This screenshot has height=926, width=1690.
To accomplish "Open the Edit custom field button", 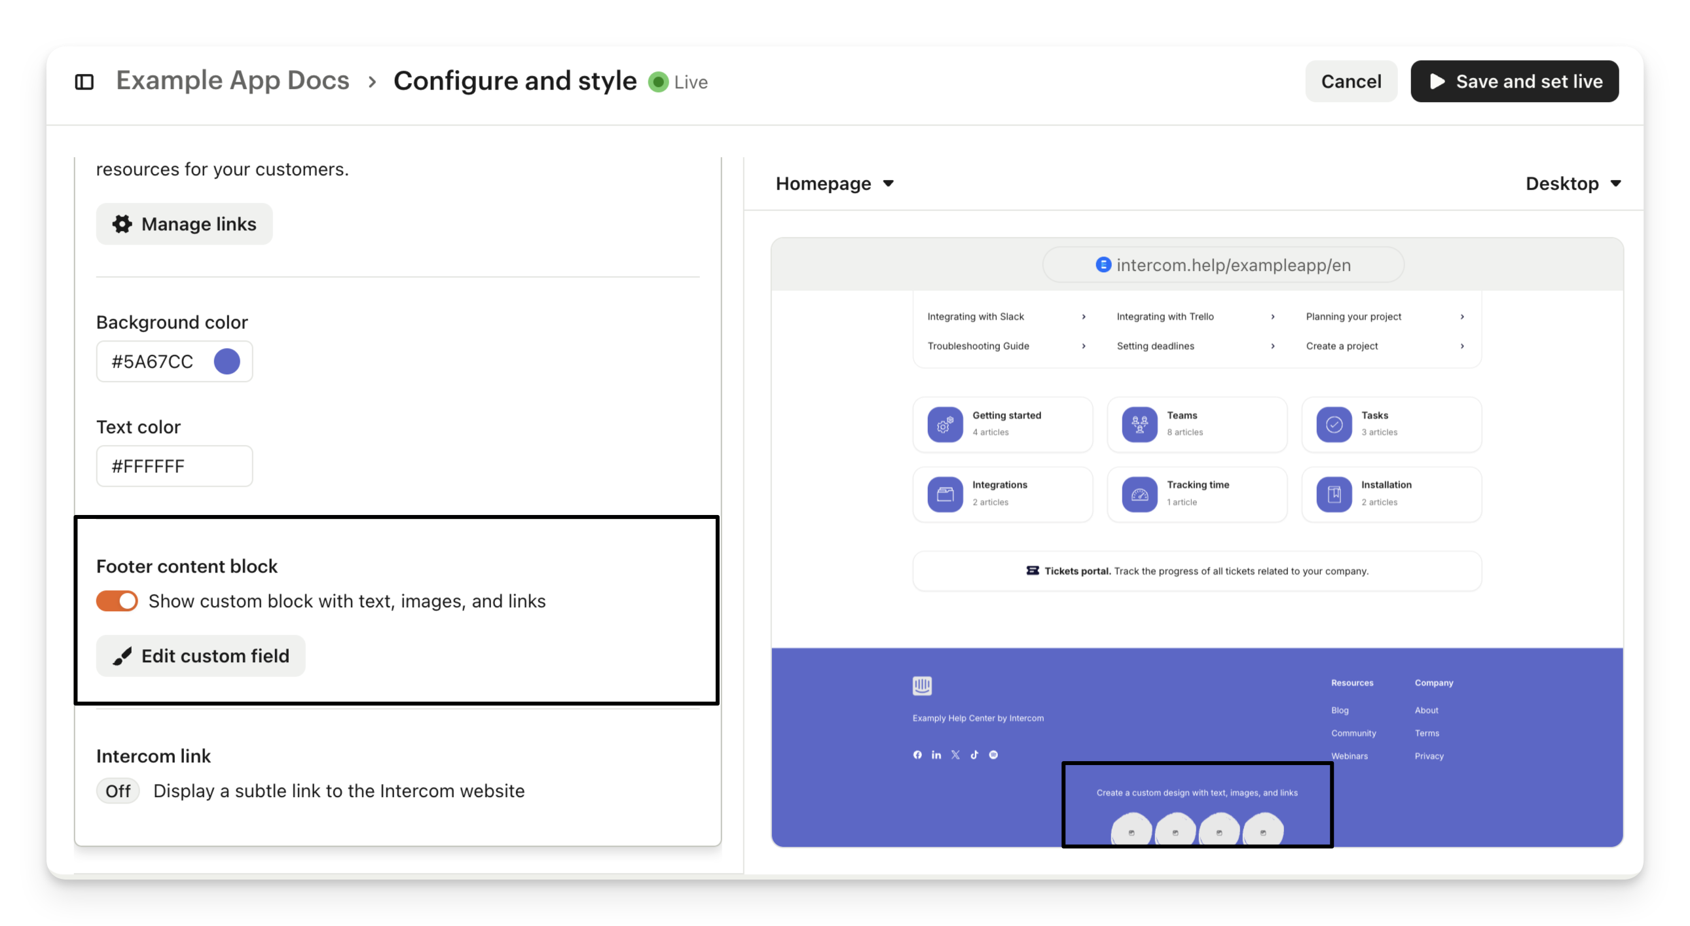I will [201, 656].
